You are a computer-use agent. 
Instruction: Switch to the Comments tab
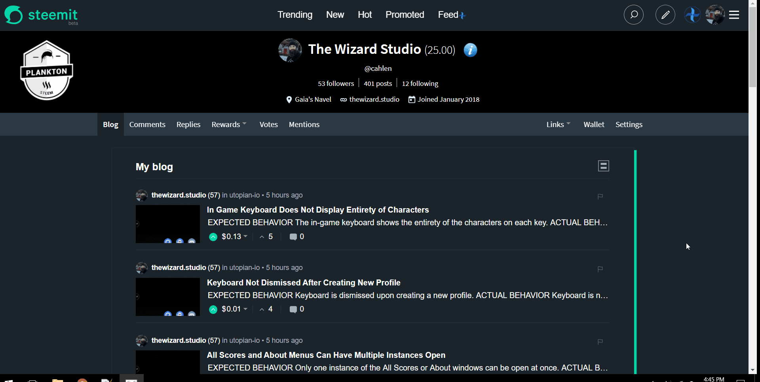(147, 125)
